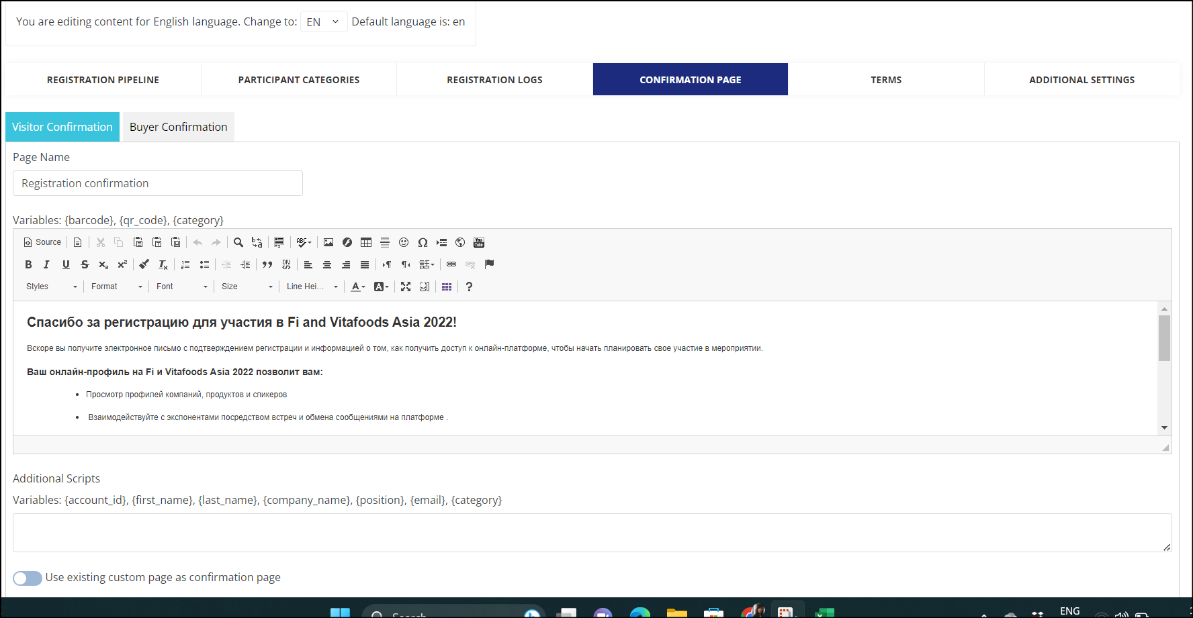Switch to Registration Logs tab
The height and width of the screenshot is (618, 1193).
494,79
